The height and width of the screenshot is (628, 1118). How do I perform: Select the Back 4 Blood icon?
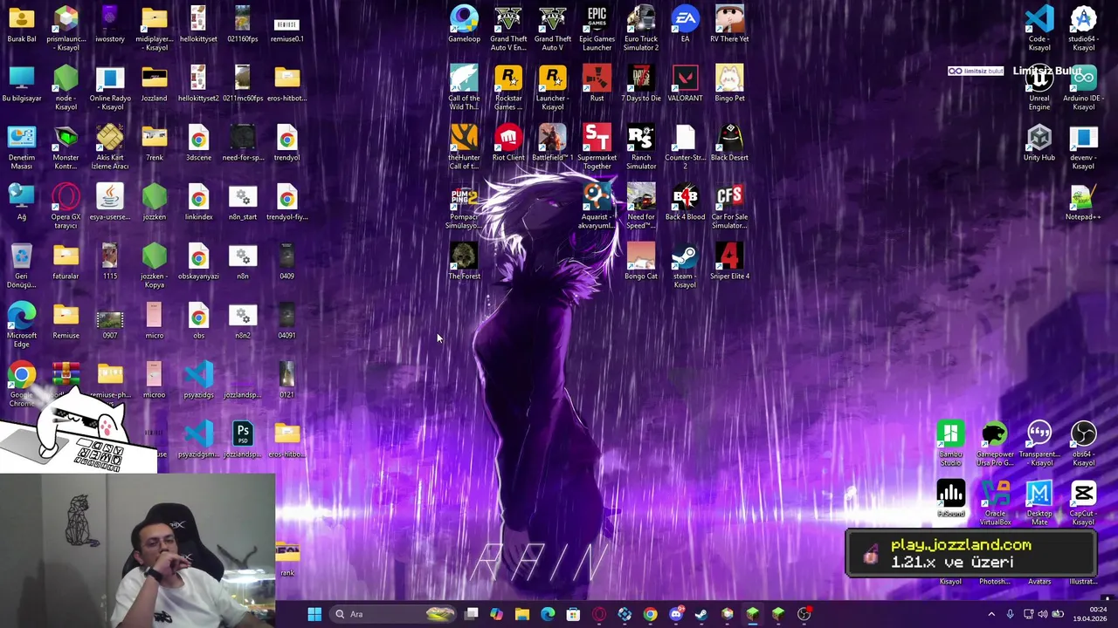[x=685, y=202]
